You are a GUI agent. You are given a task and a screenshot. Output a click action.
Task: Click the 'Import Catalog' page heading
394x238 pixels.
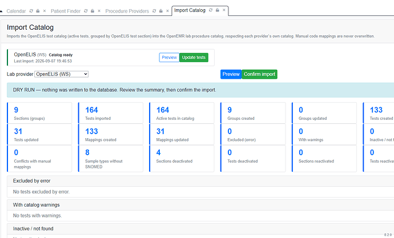click(30, 27)
